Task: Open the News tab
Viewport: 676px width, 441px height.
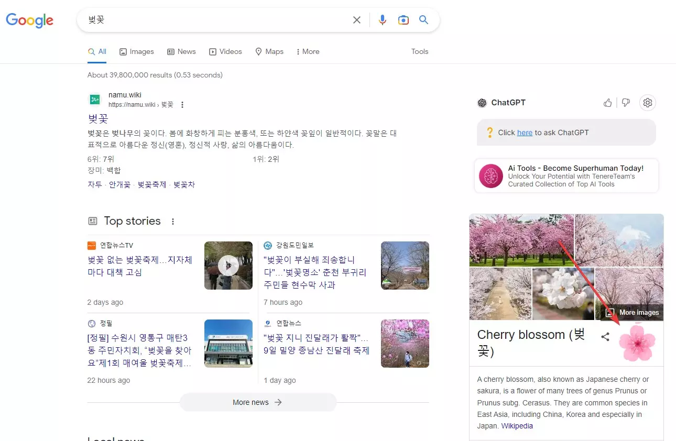Action: point(181,51)
